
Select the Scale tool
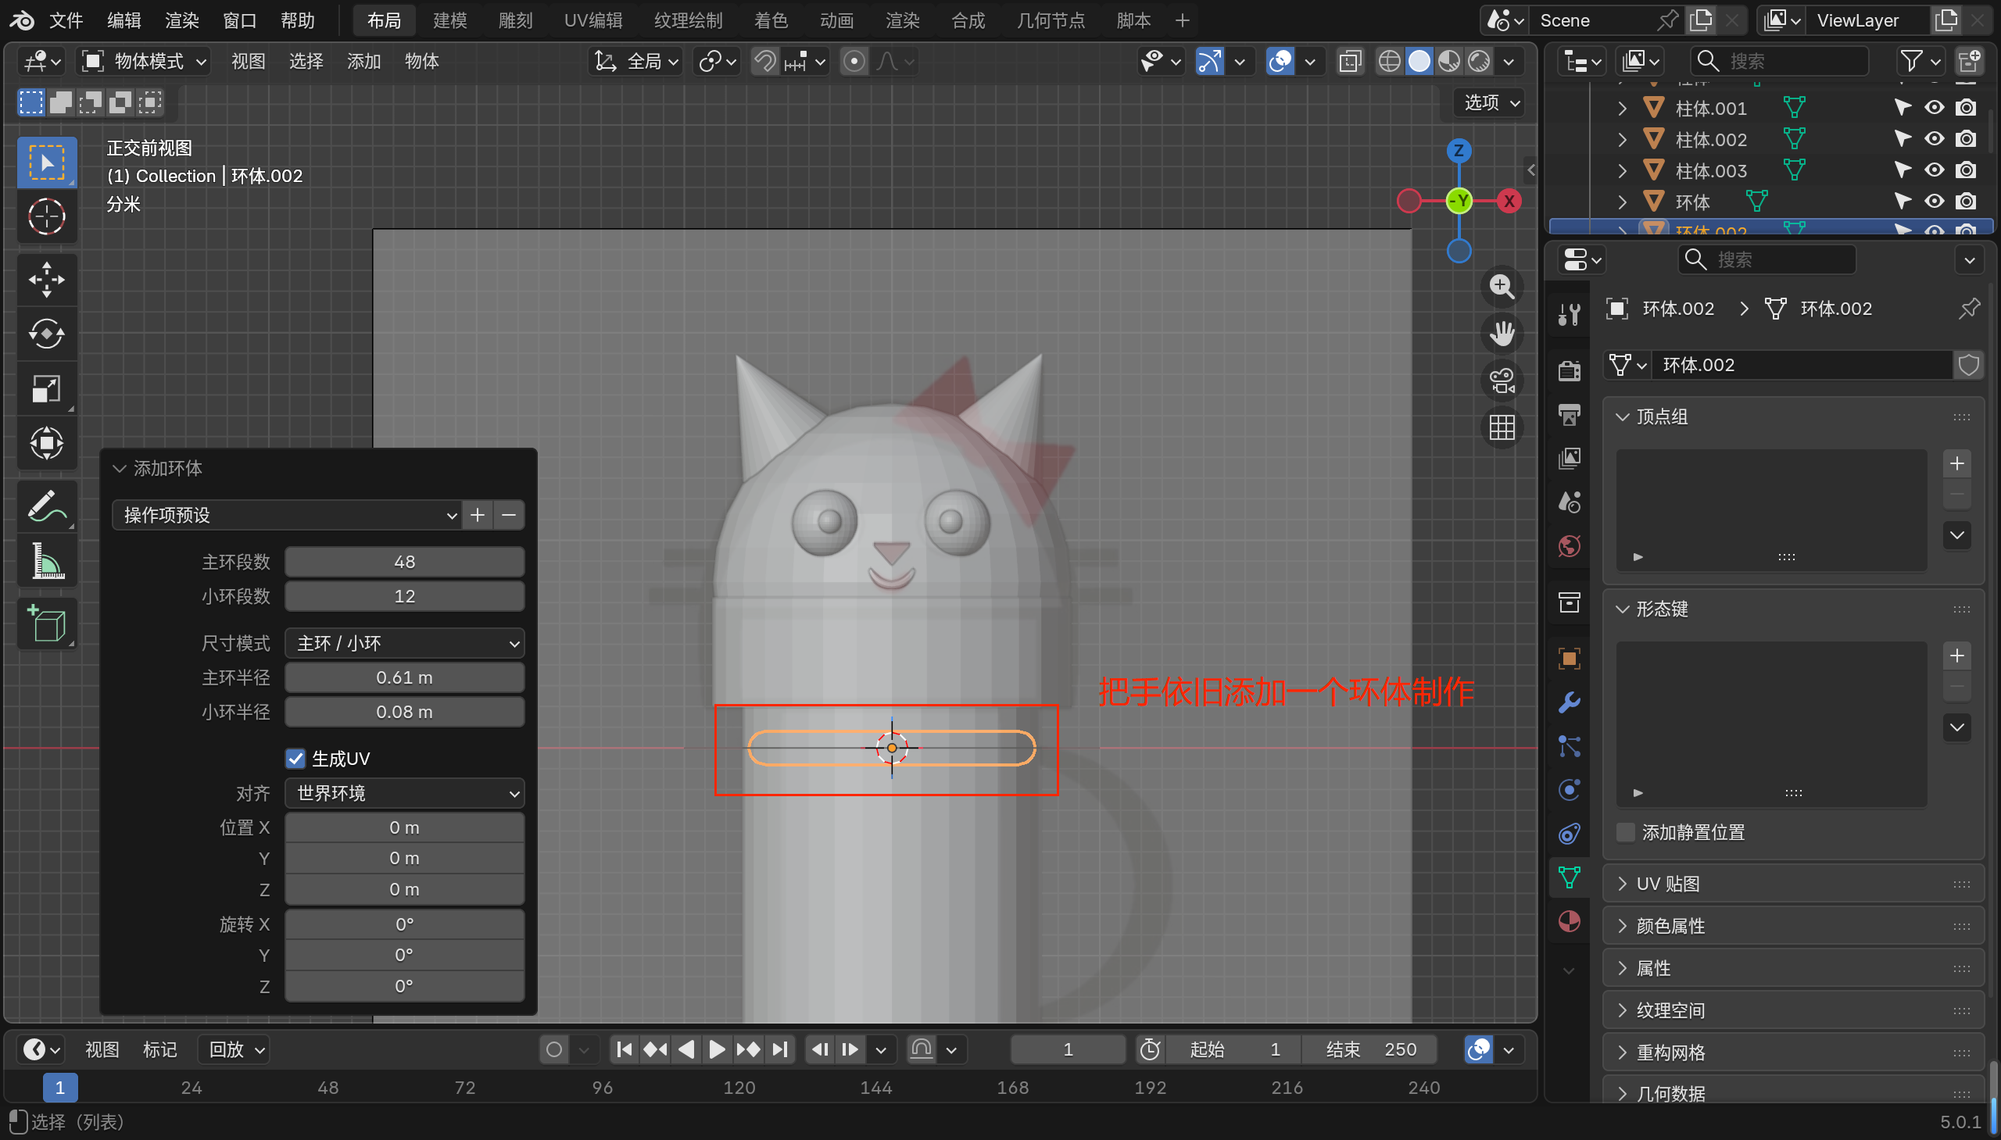click(x=46, y=388)
